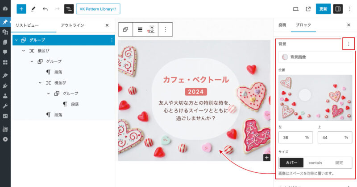Click the blue block inserter plus button
This screenshot has height=187, width=357.
point(21,8)
